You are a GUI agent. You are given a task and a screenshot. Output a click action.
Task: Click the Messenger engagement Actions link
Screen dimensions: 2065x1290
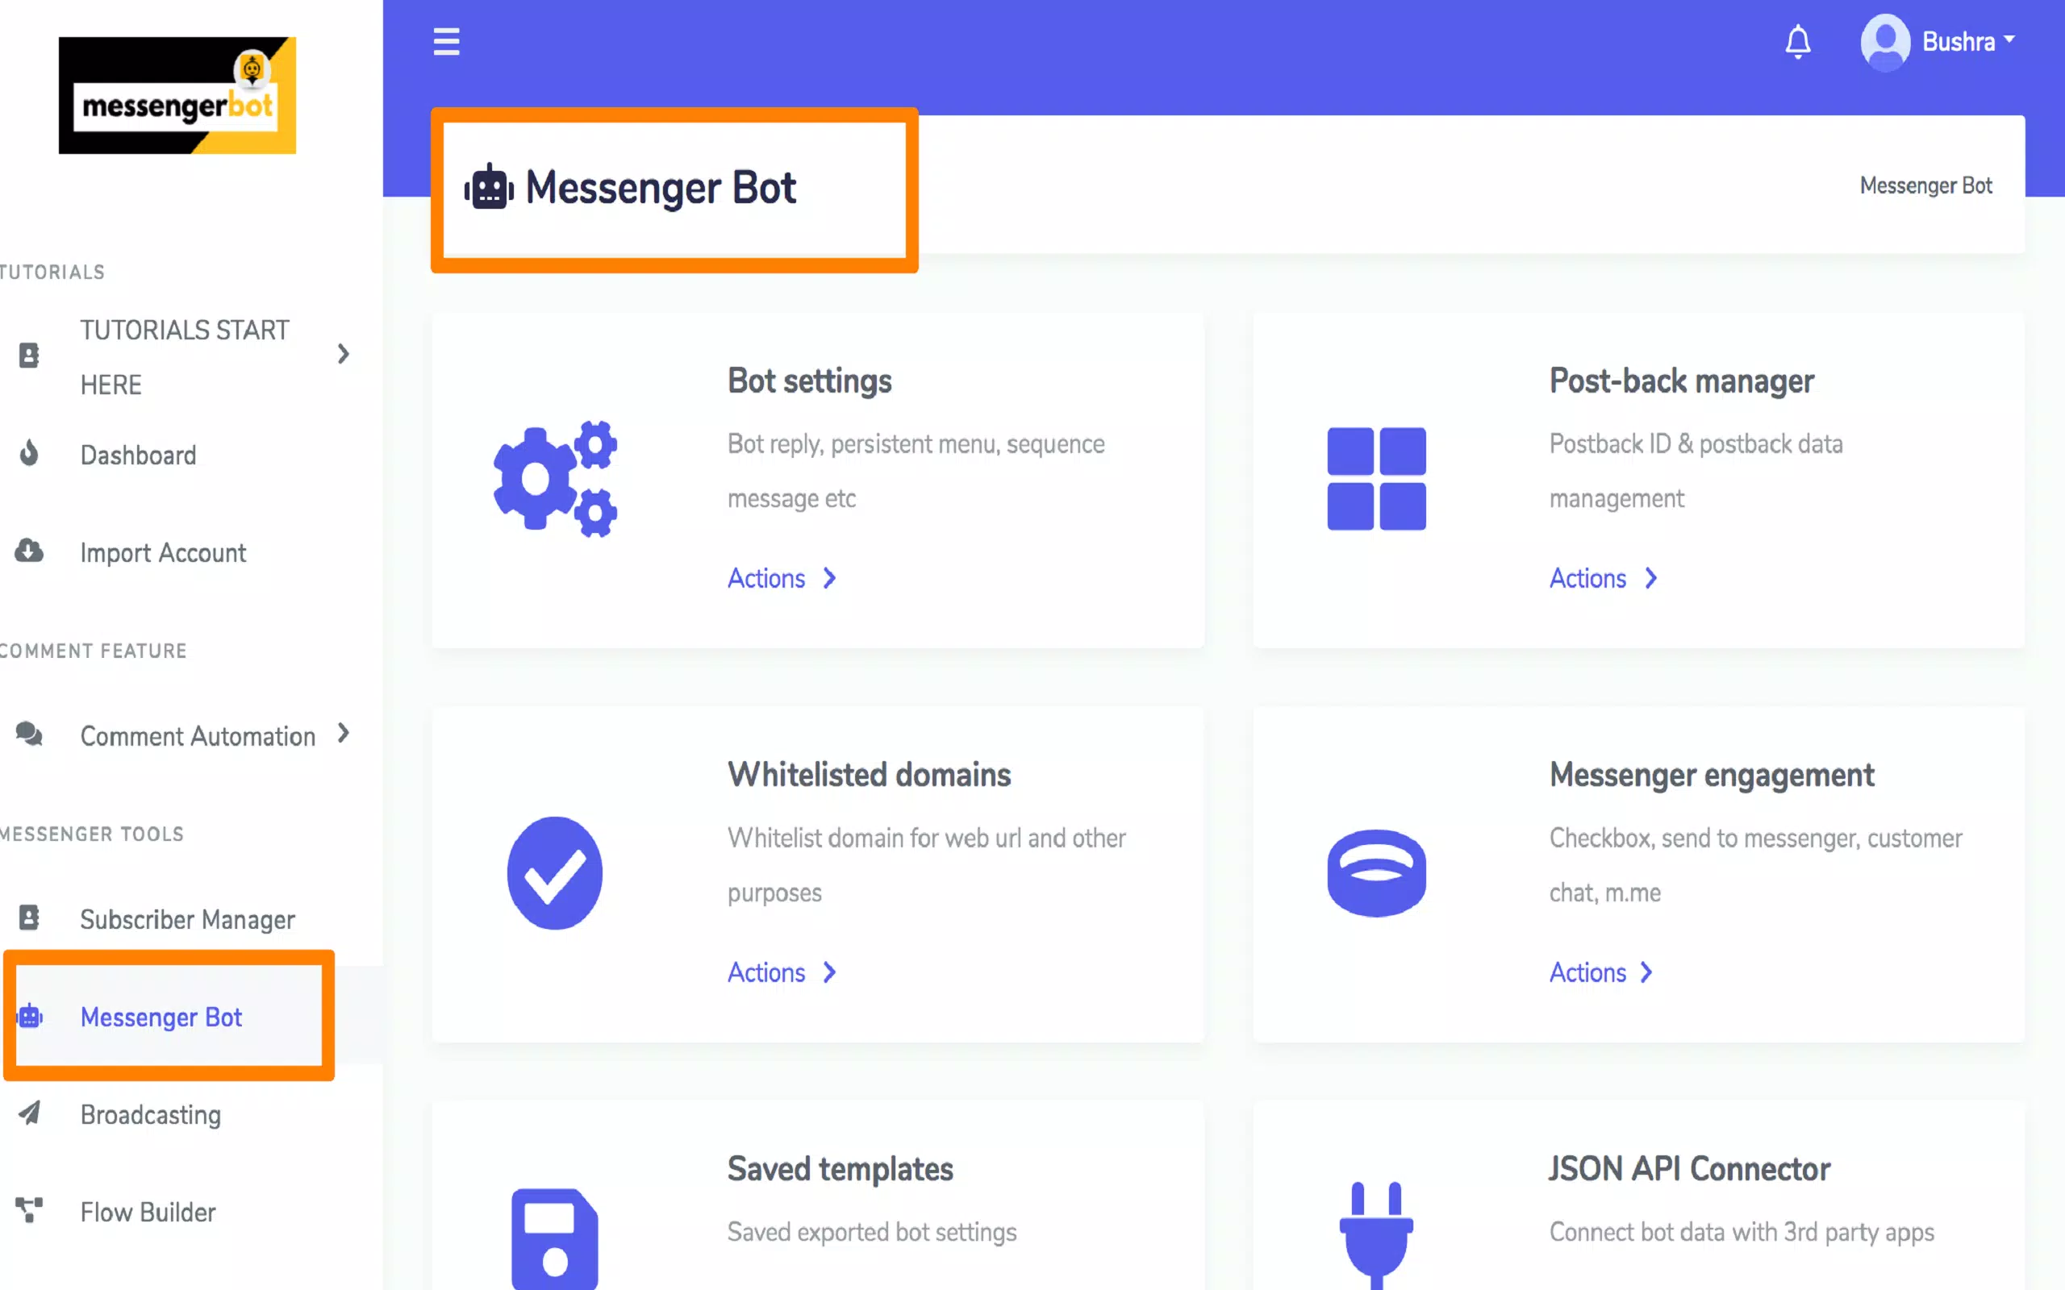pyautogui.click(x=1604, y=972)
